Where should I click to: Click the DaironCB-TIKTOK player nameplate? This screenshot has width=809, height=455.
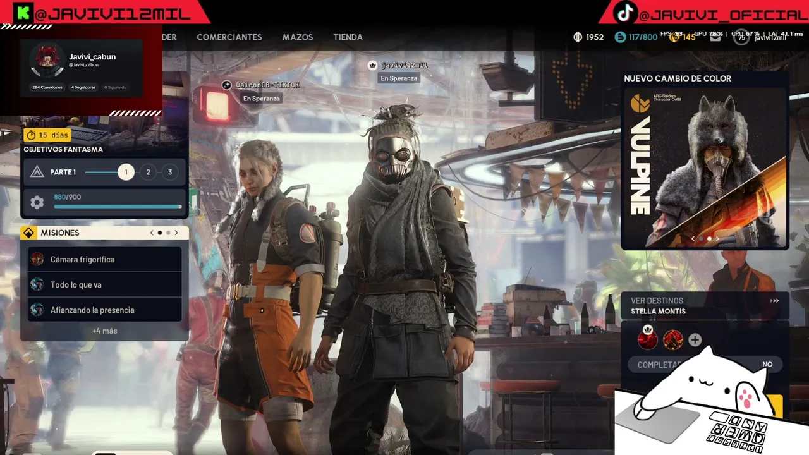pyautogui.click(x=267, y=85)
